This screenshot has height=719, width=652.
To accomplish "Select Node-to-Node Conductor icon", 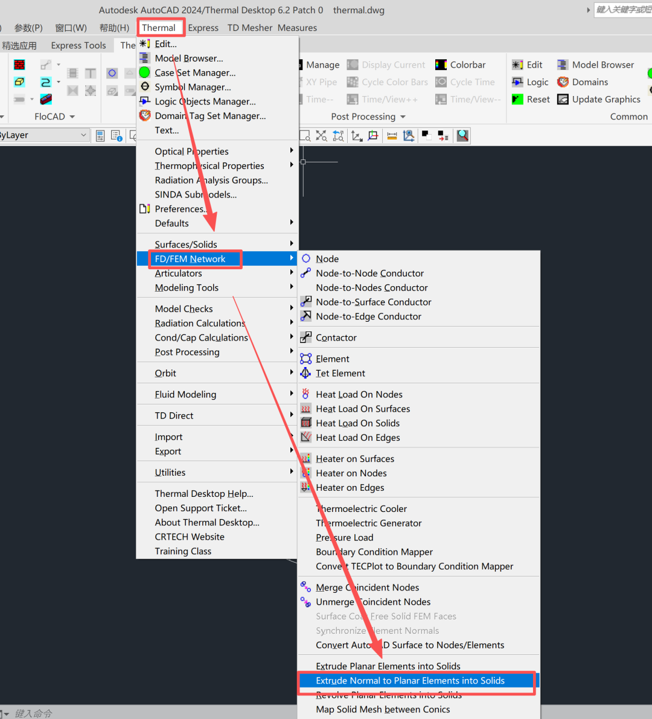I will tap(306, 273).
